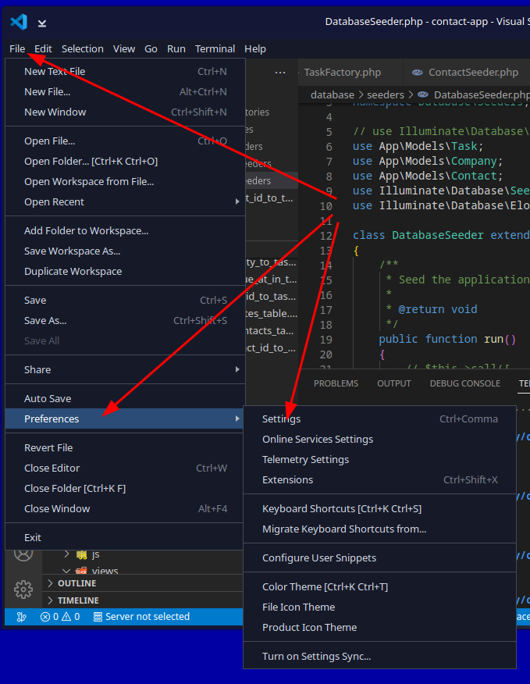The image size is (530, 684).
Task: Click database breadcrumb segment
Action: (333, 94)
